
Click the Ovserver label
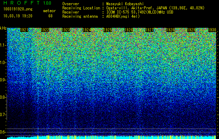[71, 4]
